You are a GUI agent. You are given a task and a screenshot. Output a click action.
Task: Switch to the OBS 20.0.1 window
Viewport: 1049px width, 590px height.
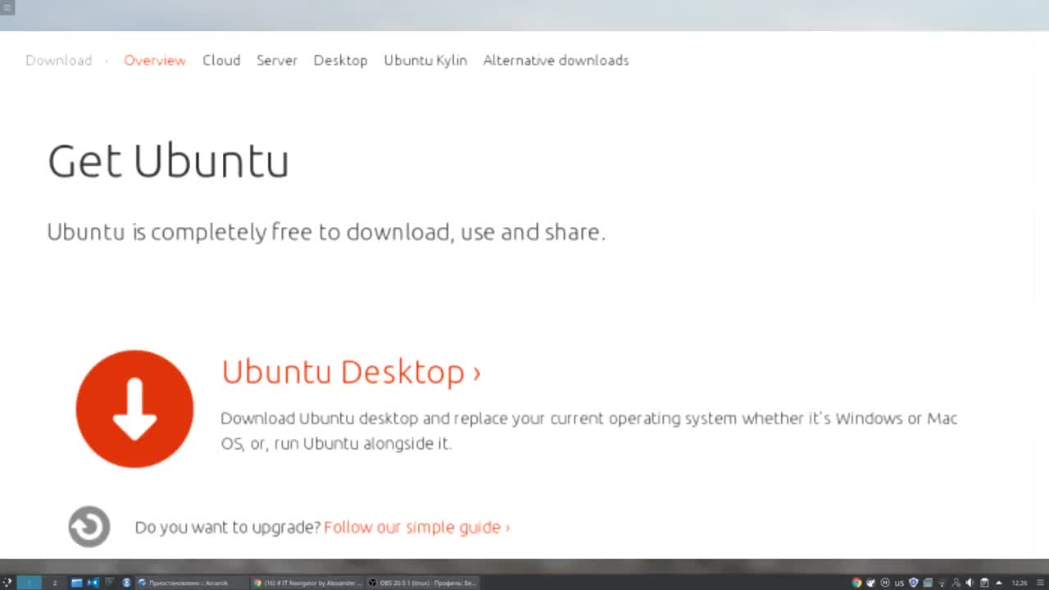tap(421, 583)
